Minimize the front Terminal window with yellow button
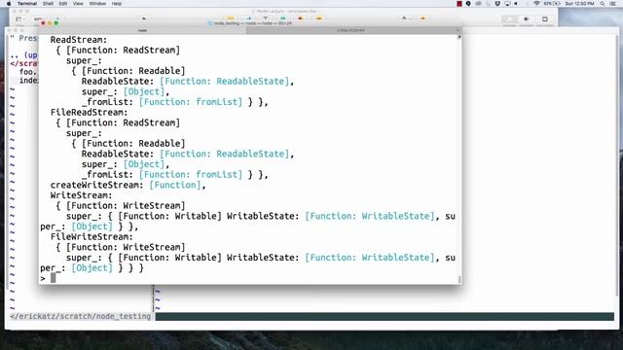623x350 pixels. (50, 23)
